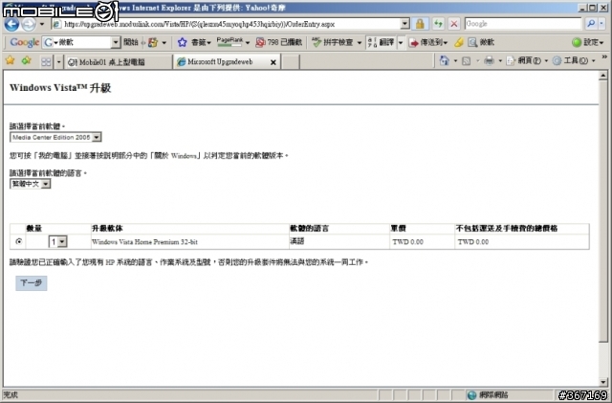Open the recent pages dropdown beside Forward
The width and height of the screenshot is (612, 403).
(42, 24)
